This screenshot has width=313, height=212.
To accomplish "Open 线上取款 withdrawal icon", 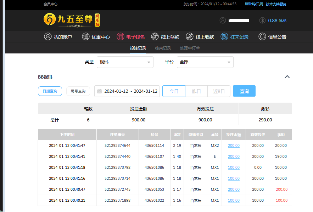I will click(x=190, y=36).
